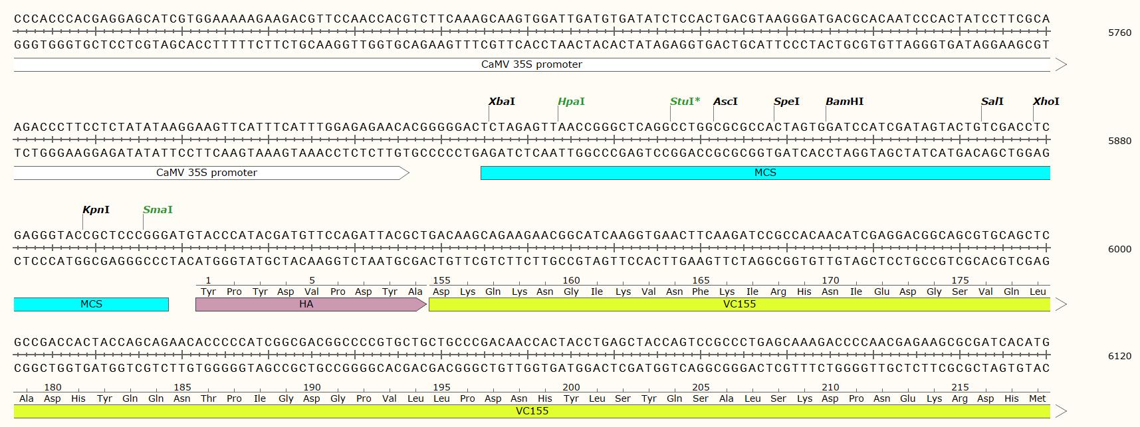Click the 6000 base position number
Image resolution: width=1140 pixels, height=427 pixels.
pyautogui.click(x=1119, y=249)
